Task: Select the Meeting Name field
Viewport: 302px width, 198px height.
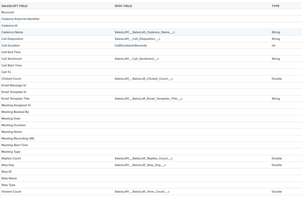Action: [12, 132]
